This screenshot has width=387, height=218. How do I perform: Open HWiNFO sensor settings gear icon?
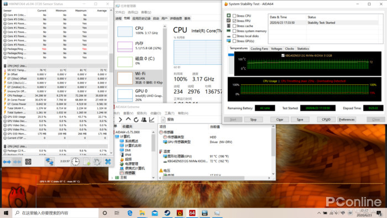coord(97,162)
